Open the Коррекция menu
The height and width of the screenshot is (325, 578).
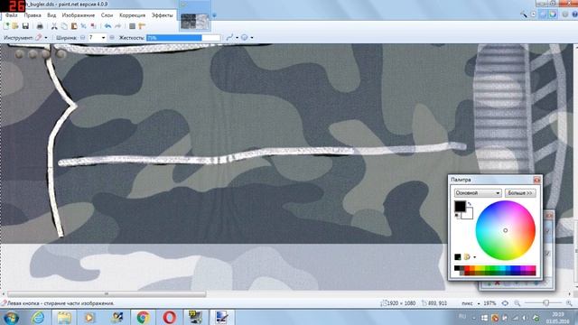133,15
